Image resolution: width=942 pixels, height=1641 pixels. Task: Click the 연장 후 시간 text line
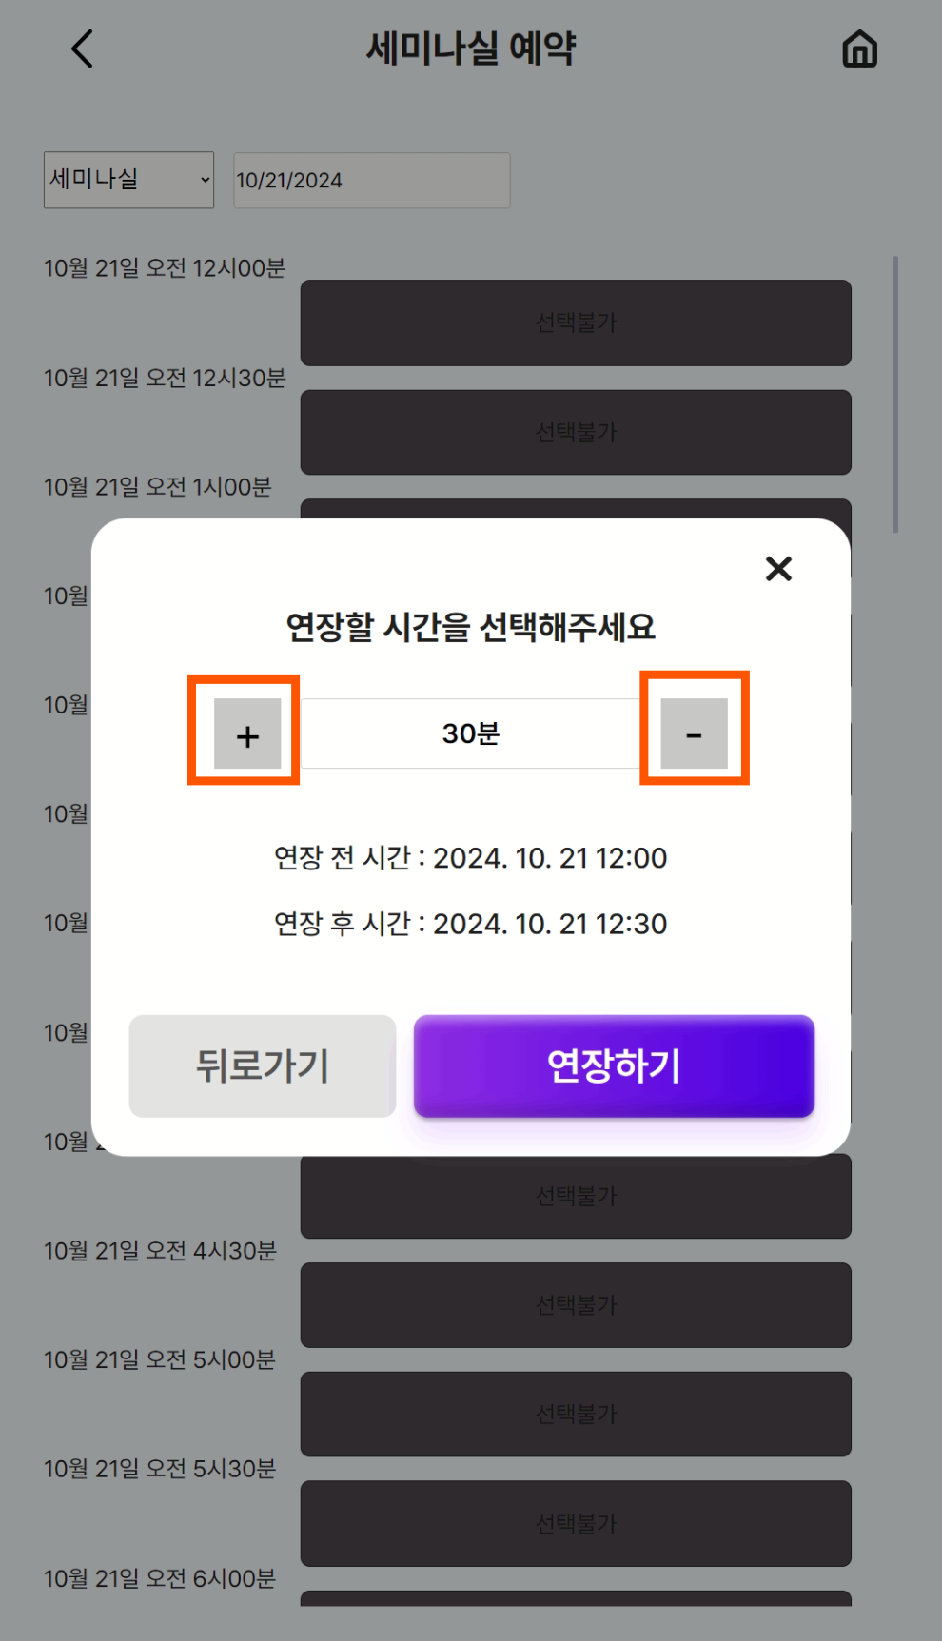click(471, 924)
